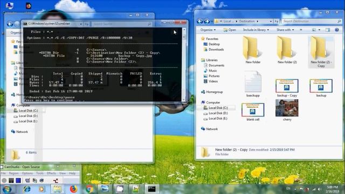This screenshot has width=345, height=194.
Task: Select Local Disk (E:) in Destination window
Action: (x=216, y=119)
